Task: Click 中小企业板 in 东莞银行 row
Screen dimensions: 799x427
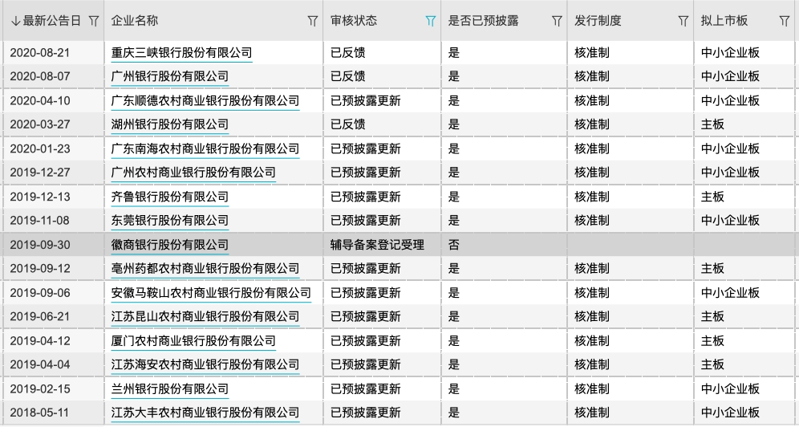Action: point(730,221)
